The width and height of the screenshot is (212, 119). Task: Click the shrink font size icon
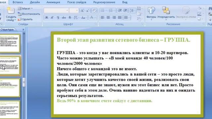point(87,11)
